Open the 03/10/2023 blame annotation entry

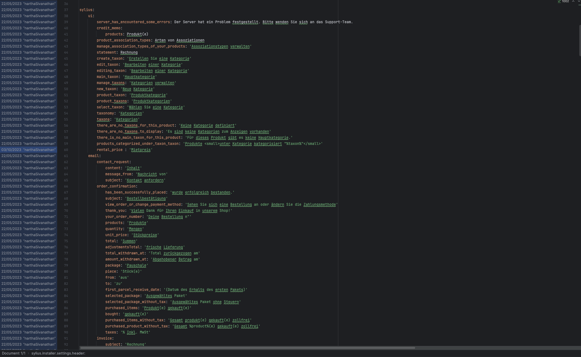point(28,150)
